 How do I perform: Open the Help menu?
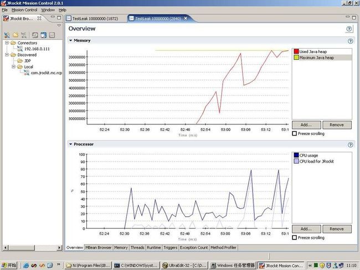click(63, 10)
